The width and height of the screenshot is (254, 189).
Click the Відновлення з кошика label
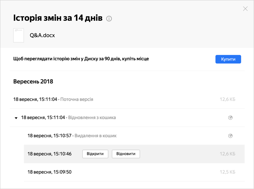pos(92,118)
